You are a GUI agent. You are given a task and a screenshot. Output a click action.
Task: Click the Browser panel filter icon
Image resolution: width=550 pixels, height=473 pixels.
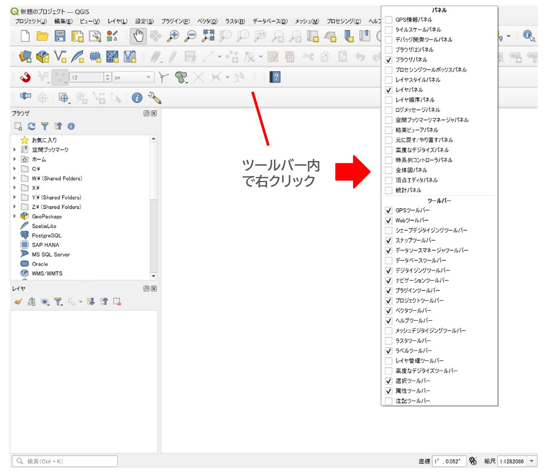pyautogui.click(x=45, y=126)
